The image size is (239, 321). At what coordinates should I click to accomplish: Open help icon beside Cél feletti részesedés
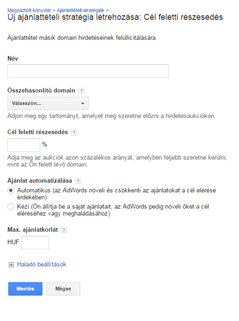pyautogui.click(x=74, y=132)
